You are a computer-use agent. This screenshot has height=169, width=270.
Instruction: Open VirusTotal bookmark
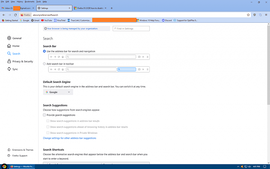tap(60, 20)
